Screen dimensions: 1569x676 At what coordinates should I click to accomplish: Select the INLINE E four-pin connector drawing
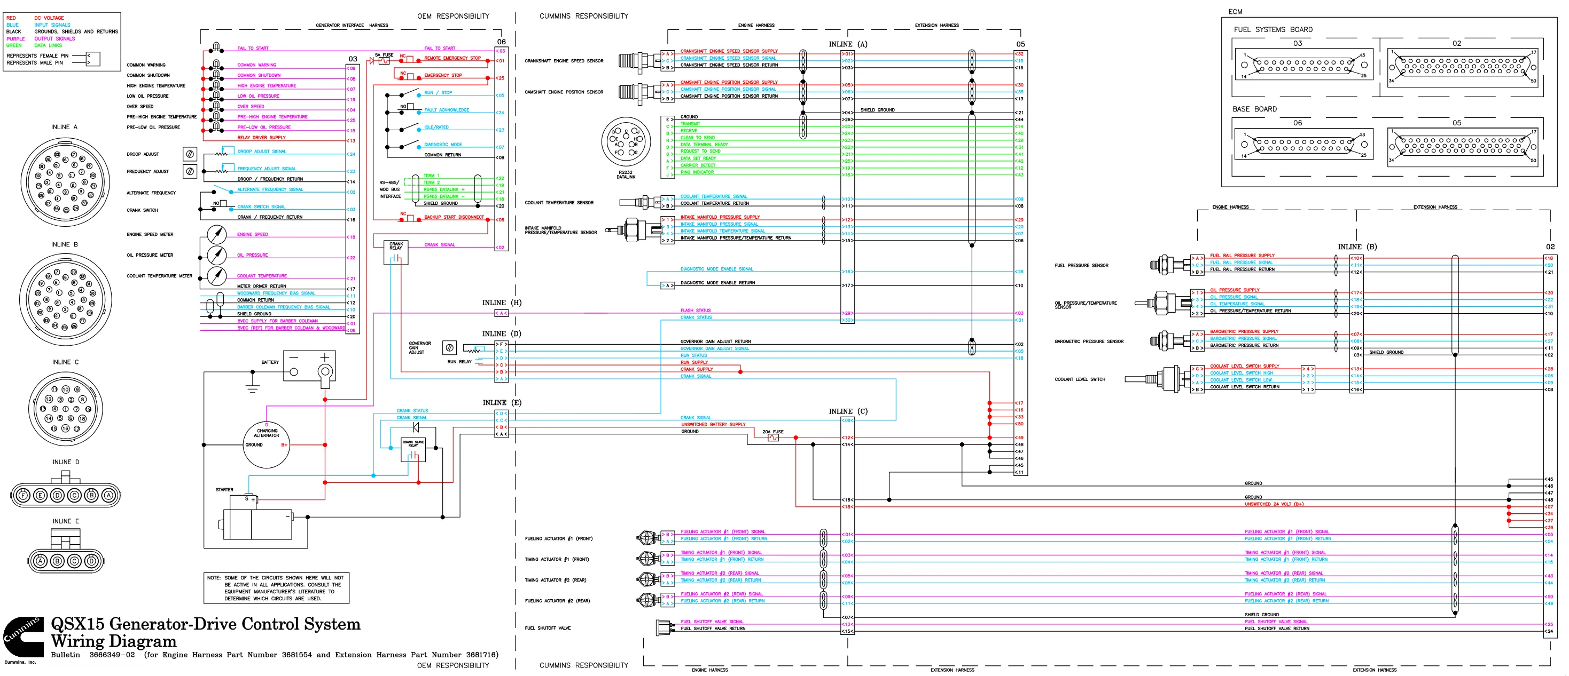tap(65, 552)
